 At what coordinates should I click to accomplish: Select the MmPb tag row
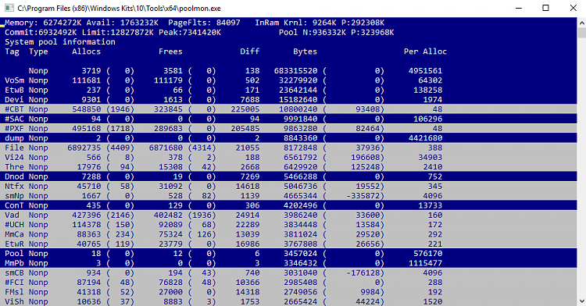pyautogui.click(x=288, y=263)
